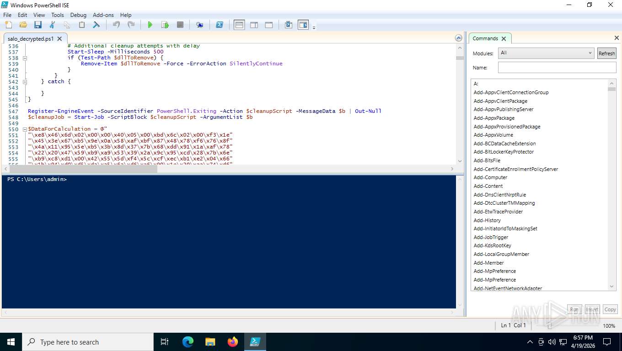Show script pane on the right layout

(x=254, y=25)
